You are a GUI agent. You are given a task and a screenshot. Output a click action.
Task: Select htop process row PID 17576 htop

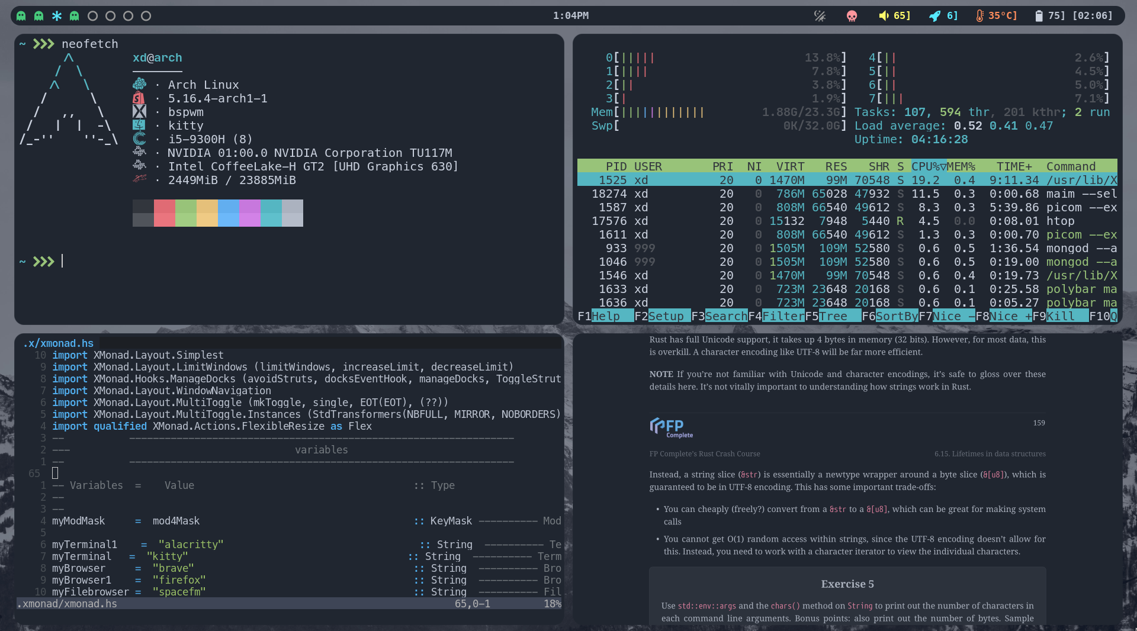847,221
